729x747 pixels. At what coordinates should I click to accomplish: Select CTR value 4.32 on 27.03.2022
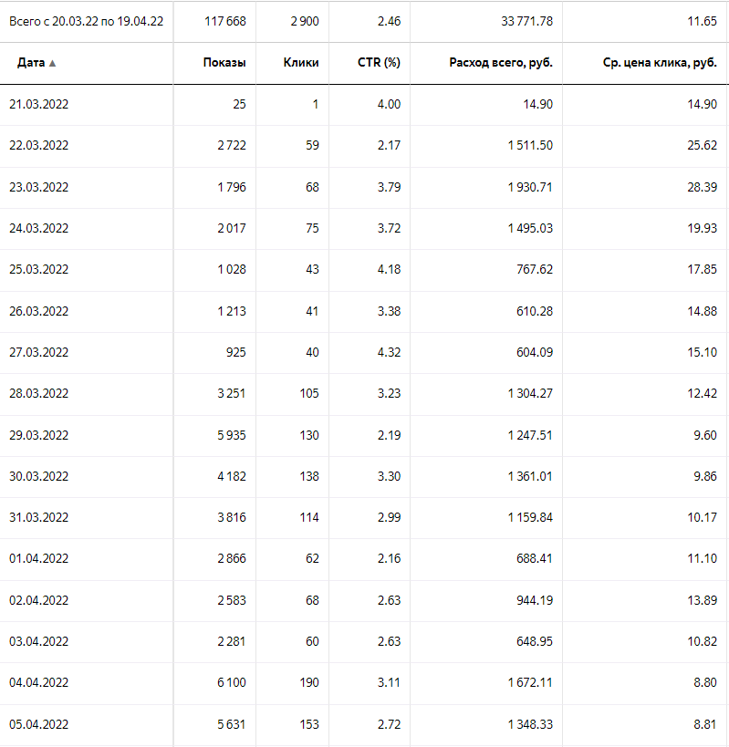pos(389,352)
